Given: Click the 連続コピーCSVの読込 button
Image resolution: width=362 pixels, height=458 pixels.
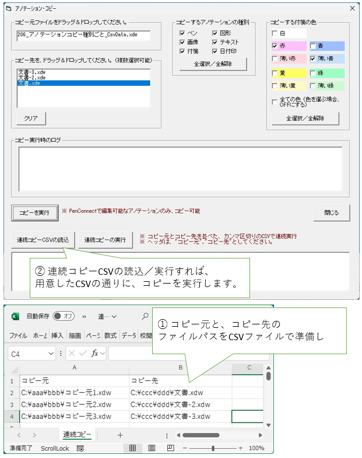Looking at the screenshot, I should [43, 240].
